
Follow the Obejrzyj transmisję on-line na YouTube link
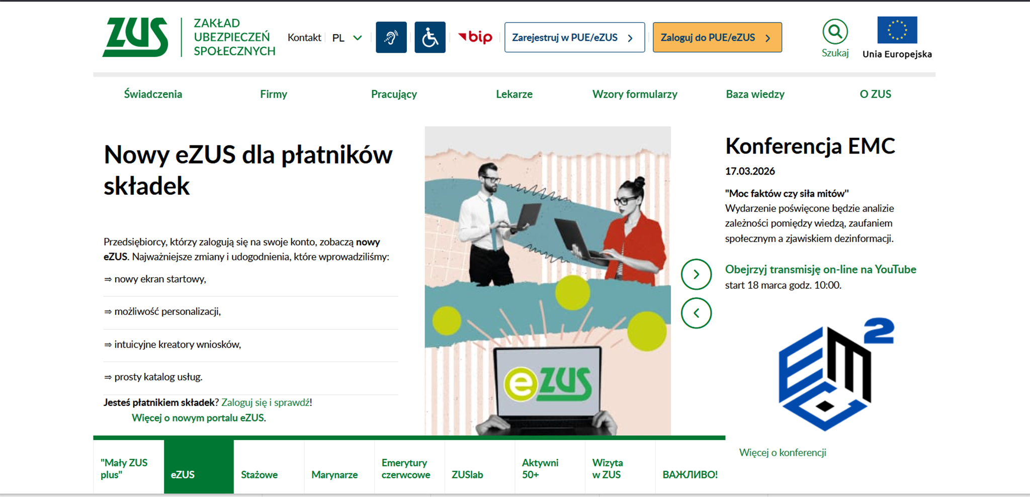(820, 270)
